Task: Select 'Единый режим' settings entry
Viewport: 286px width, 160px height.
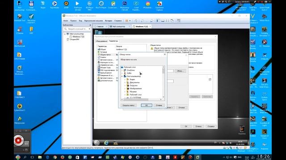Action: [x=106, y=73]
